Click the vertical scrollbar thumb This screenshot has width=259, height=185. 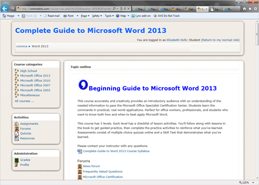(x=257, y=34)
